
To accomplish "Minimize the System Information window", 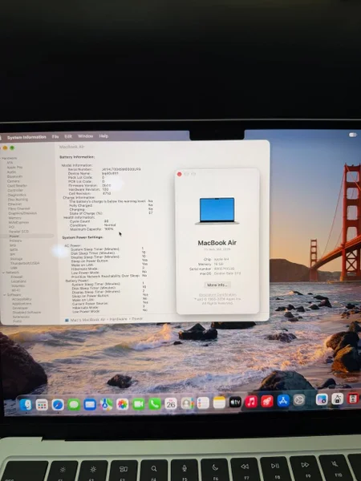I will pyautogui.click(x=6, y=148).
